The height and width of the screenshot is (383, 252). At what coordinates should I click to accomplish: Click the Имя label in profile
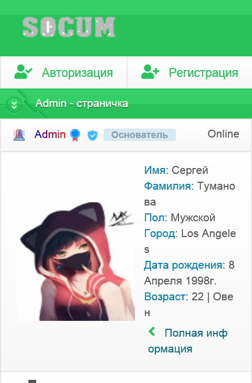(156, 170)
